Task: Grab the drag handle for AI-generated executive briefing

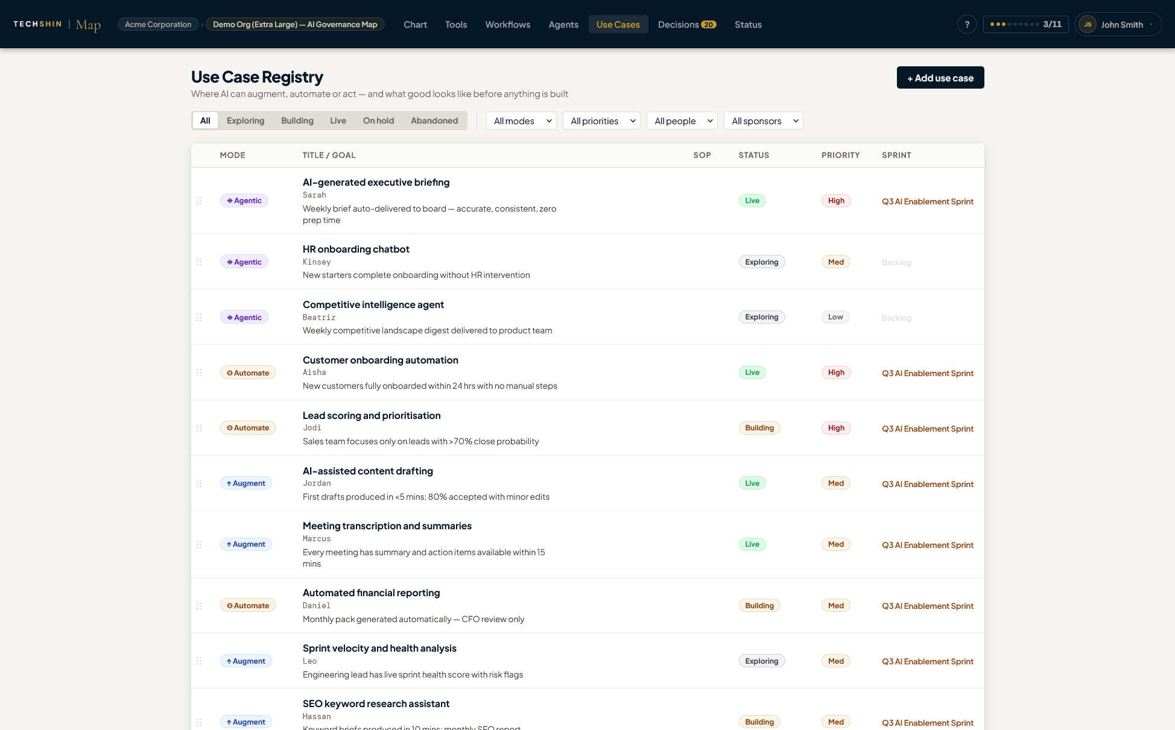Action: coord(199,201)
